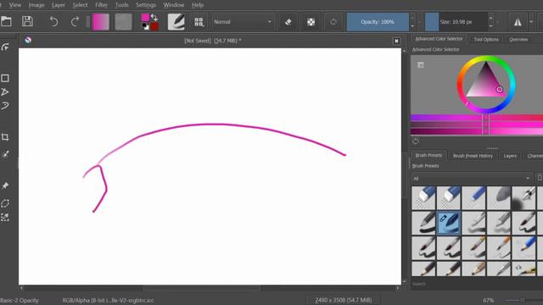This screenshot has width=543, height=305.
Task: Switch to Brush Presets tab
Action: 428,156
